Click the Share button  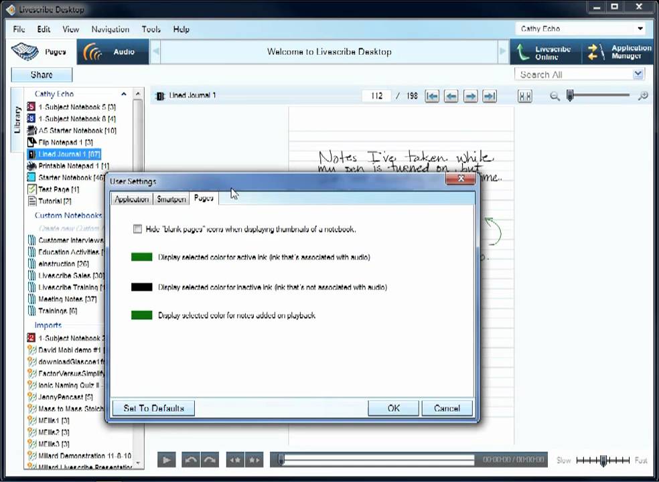click(42, 75)
